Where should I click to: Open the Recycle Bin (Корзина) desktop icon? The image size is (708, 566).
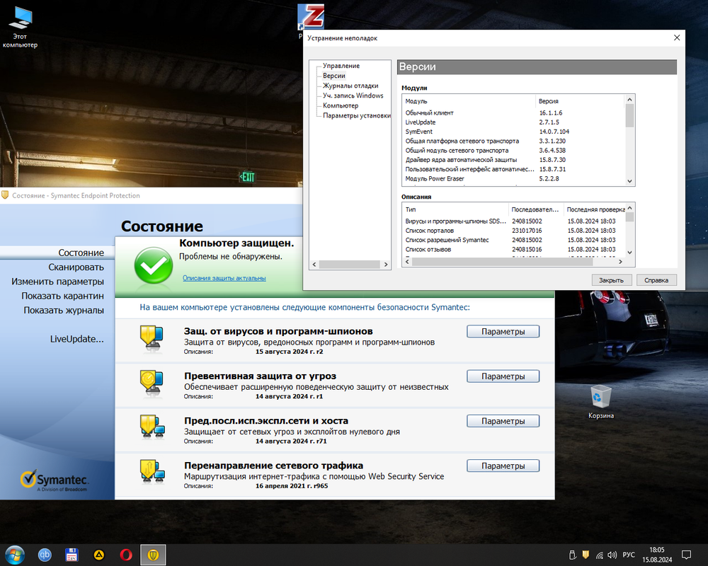601,402
